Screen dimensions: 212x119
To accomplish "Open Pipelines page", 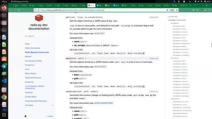I will pyautogui.click(x=29, y=93).
